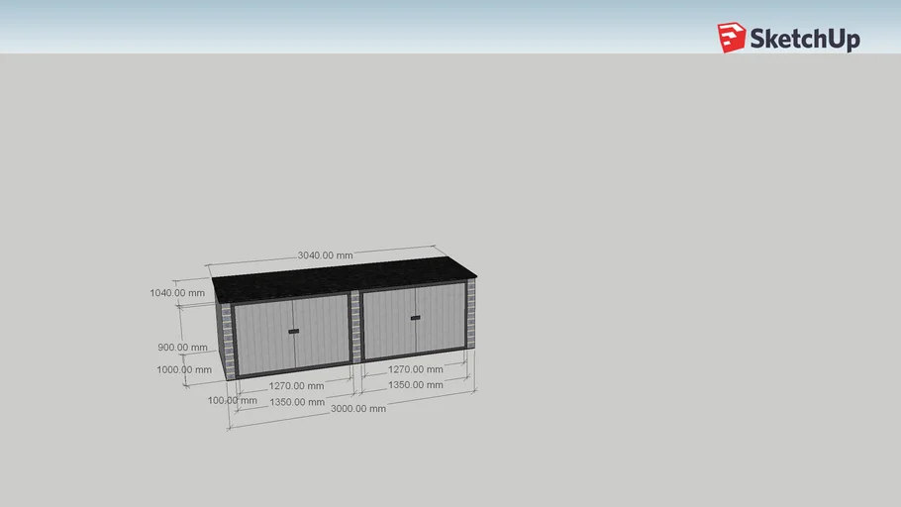Select the 1350.00 mm label below left door

point(297,402)
